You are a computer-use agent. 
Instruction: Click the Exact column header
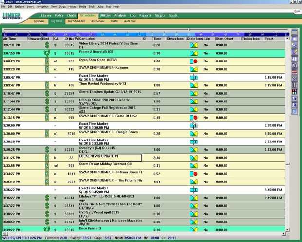click(x=275, y=39)
